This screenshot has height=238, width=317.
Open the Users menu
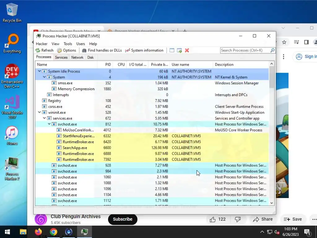80,44
